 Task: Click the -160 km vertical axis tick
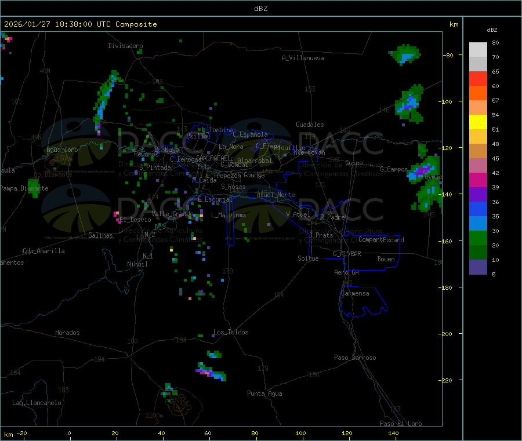(447, 241)
